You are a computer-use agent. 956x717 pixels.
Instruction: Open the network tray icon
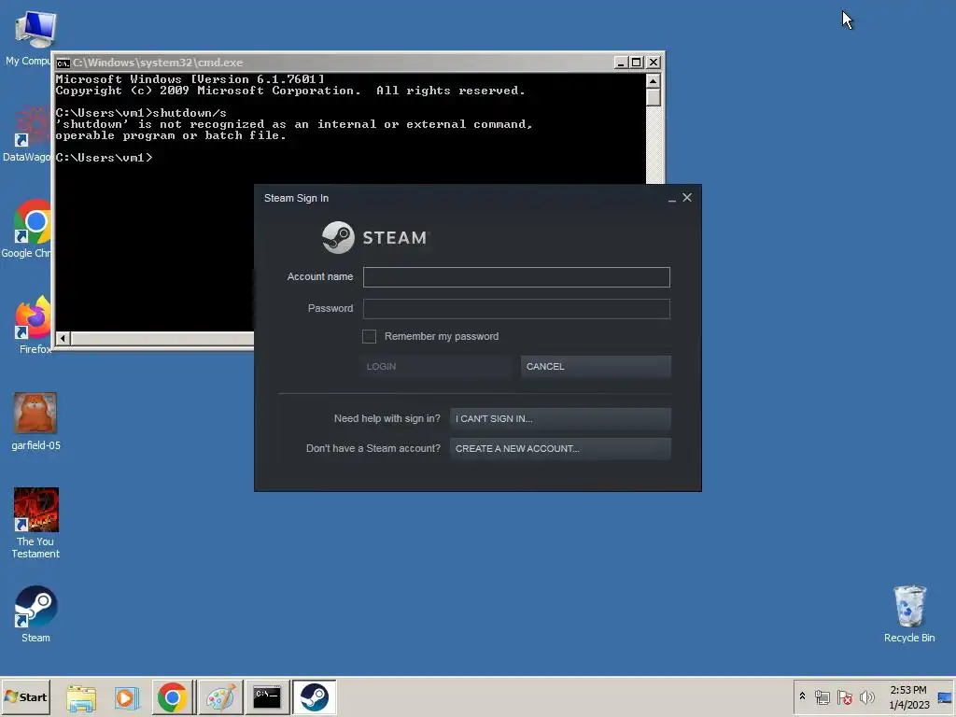click(822, 696)
